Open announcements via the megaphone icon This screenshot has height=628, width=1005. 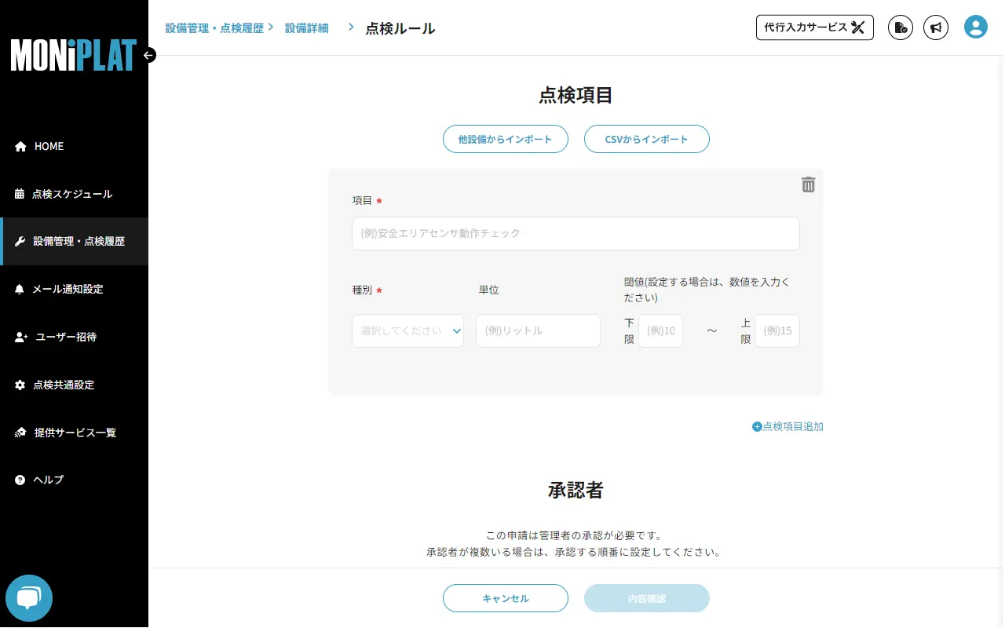[x=936, y=27]
